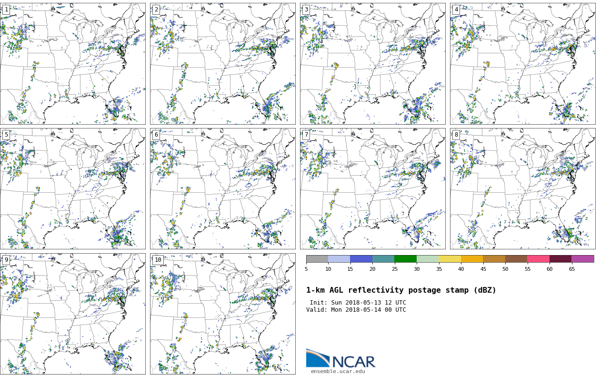Select ensemble member 2 map panel

tap(222, 64)
